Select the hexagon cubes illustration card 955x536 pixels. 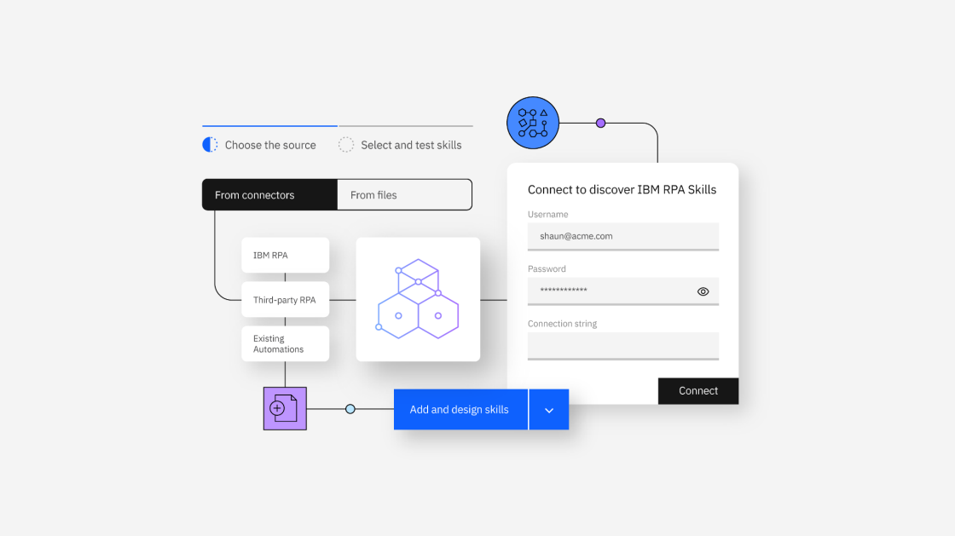[x=418, y=299]
